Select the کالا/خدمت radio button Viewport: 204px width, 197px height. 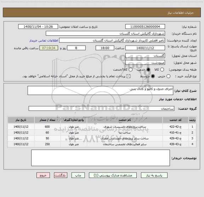(130, 70)
